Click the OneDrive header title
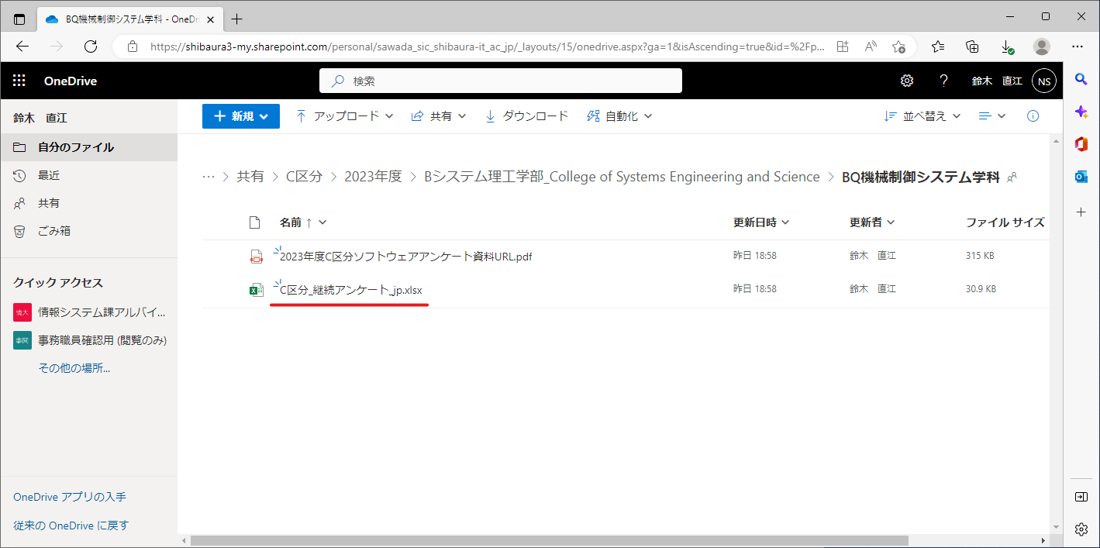The height and width of the screenshot is (548, 1100). 71,81
